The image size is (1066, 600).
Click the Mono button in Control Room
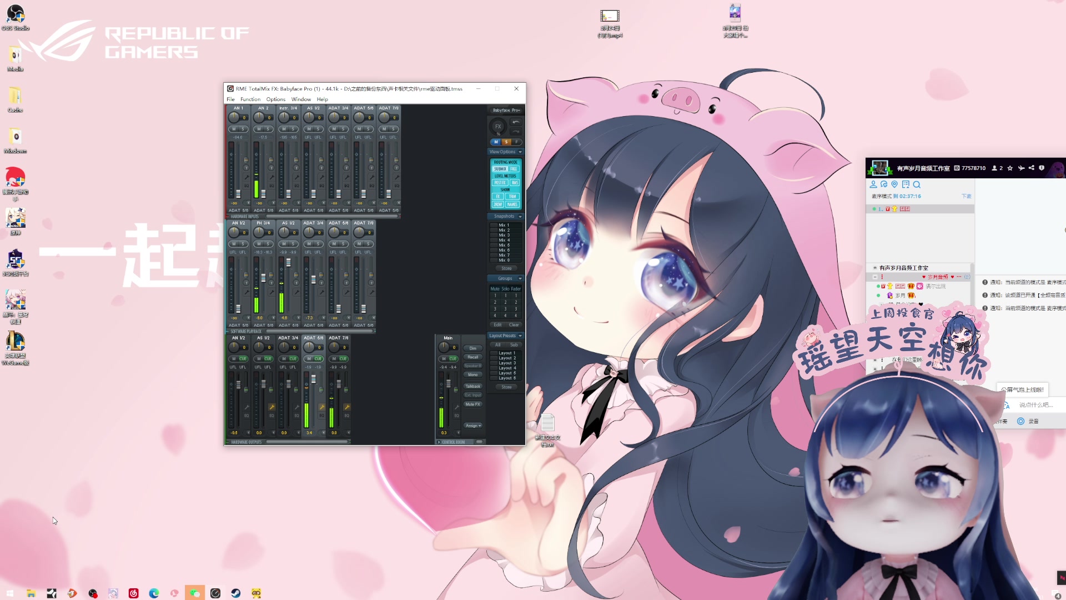click(x=472, y=375)
